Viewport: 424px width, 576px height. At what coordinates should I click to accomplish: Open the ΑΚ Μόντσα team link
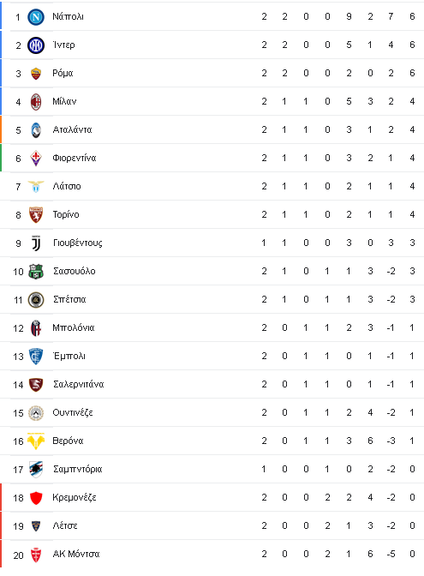[76, 554]
